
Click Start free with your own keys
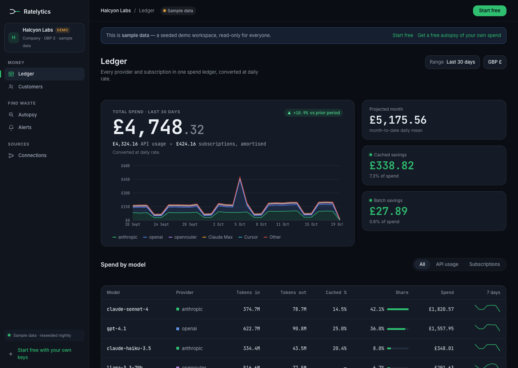(x=45, y=354)
